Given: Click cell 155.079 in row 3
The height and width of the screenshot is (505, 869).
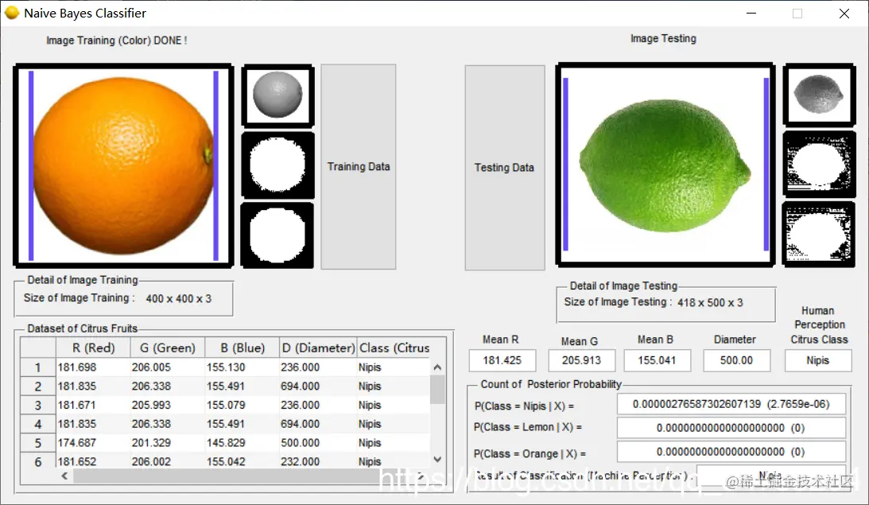Looking at the screenshot, I should (242, 406).
